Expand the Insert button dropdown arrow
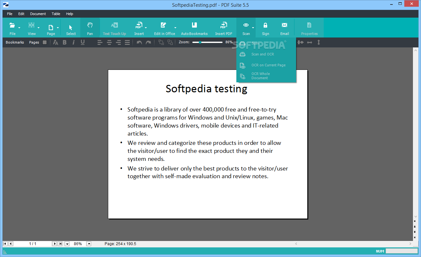Screen dimensions: 421x257 point(146,28)
